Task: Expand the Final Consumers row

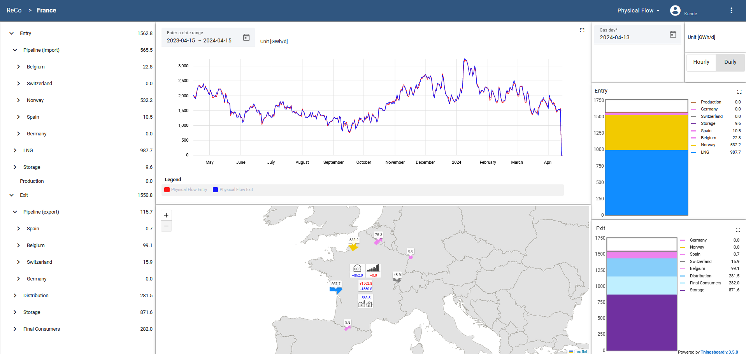Action: click(x=15, y=329)
